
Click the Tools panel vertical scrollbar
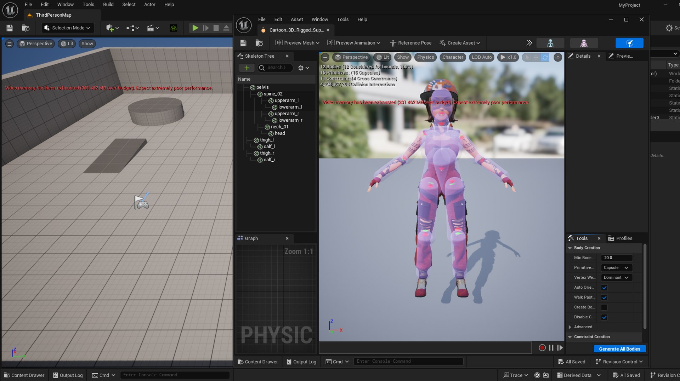click(645, 286)
